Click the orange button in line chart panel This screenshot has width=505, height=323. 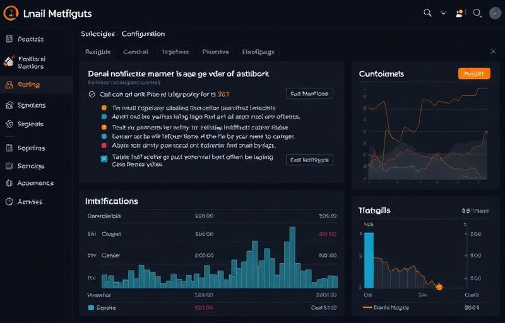473,74
